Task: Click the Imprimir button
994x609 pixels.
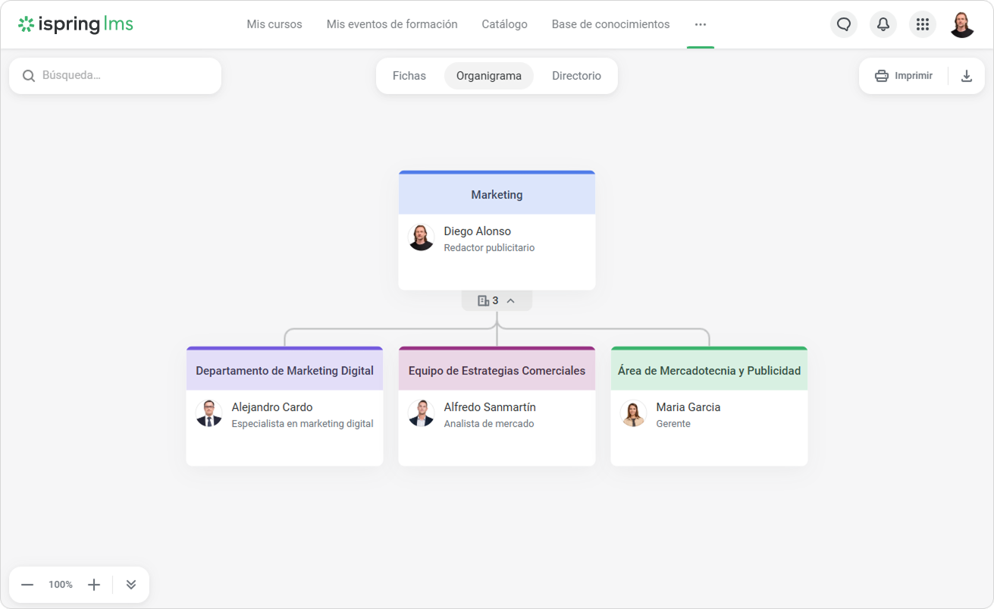Action: point(904,76)
